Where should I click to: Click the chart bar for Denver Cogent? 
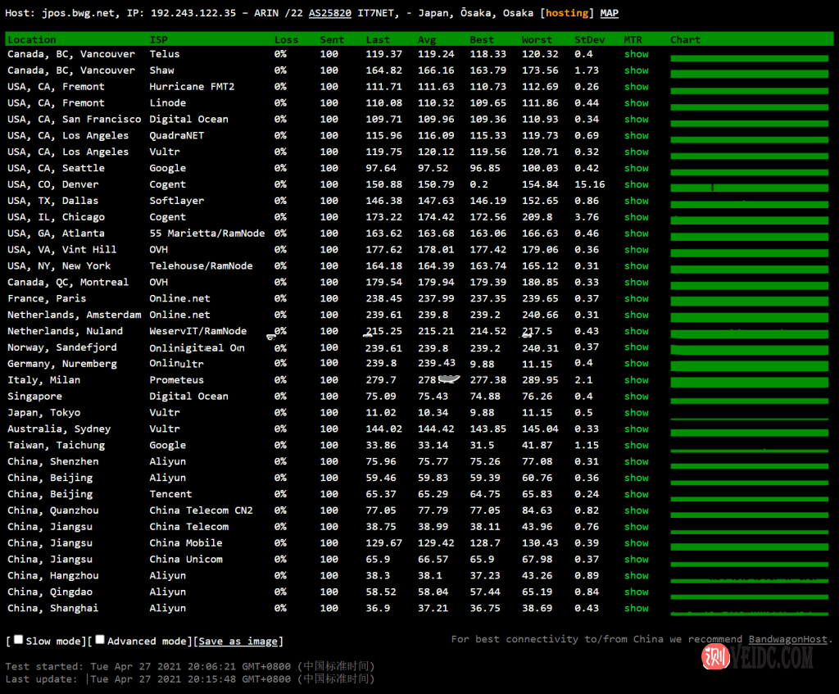(749, 188)
